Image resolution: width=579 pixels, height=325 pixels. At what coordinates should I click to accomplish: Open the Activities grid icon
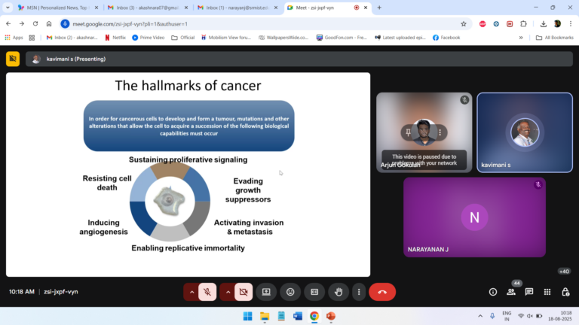pyautogui.click(x=547, y=292)
